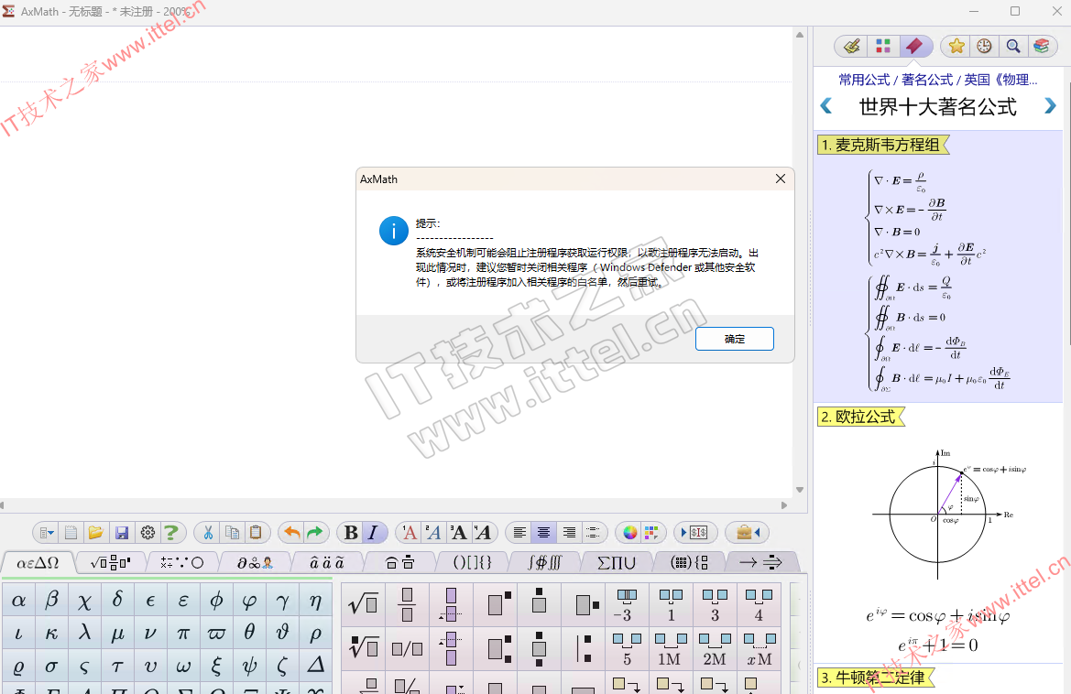The width and height of the screenshot is (1071, 694).
Task: Go to the previous formula page arrow
Action: tap(825, 106)
